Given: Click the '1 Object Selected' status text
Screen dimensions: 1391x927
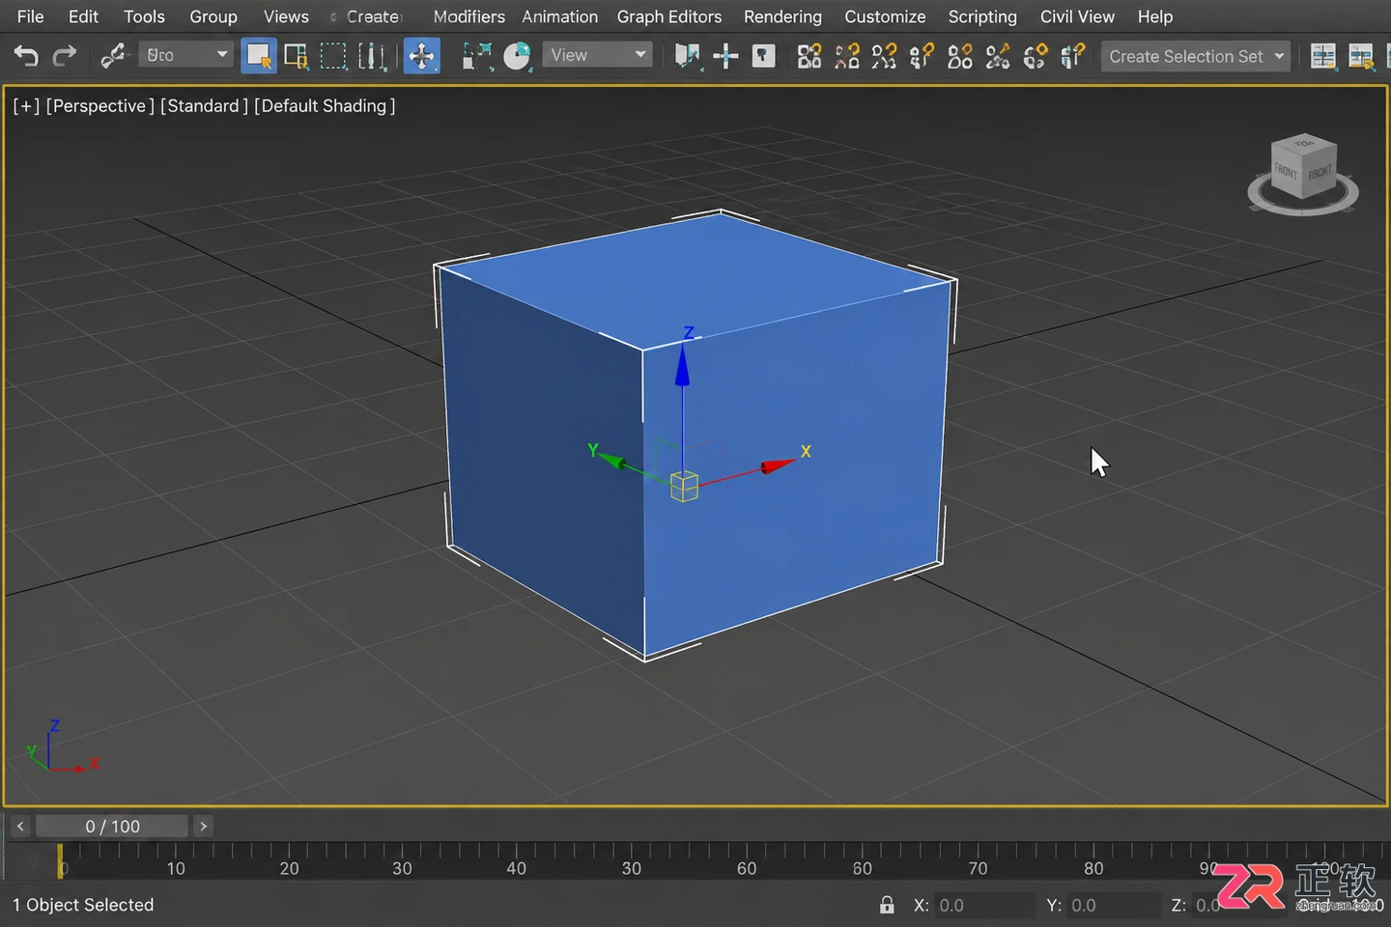Looking at the screenshot, I should click(83, 905).
